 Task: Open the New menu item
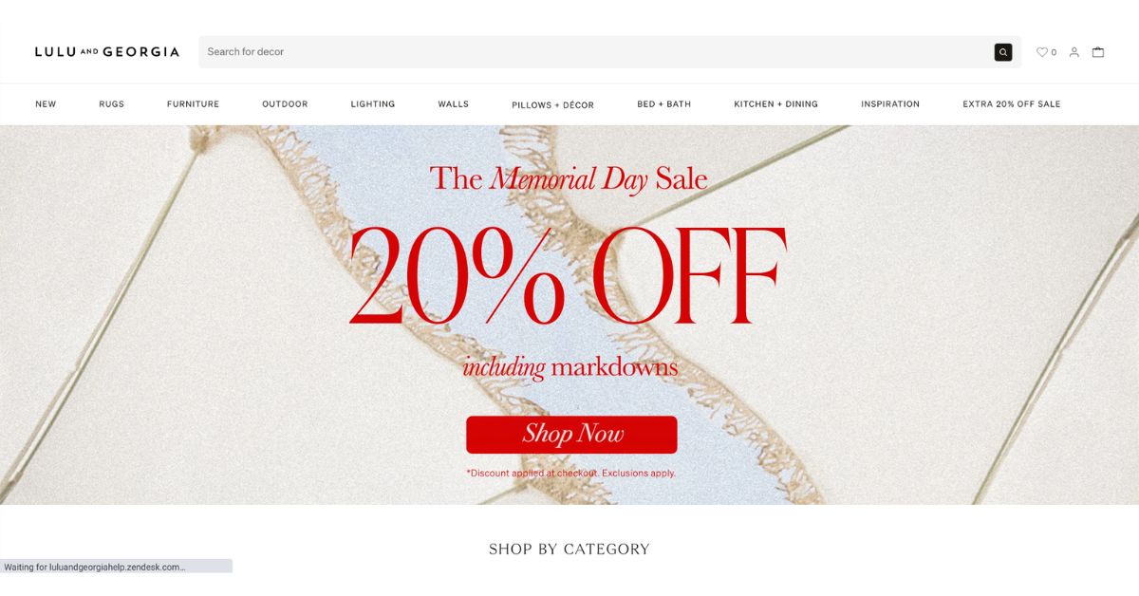[x=46, y=104]
